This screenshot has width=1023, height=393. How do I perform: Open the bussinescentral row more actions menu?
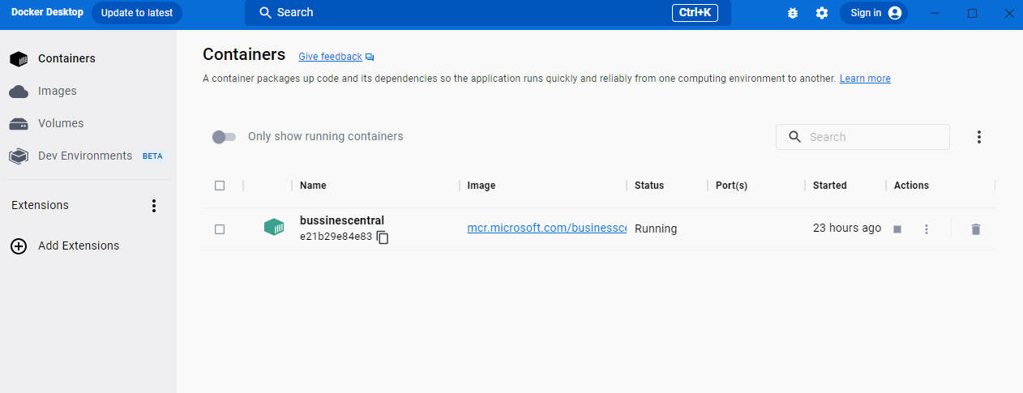pos(927,229)
